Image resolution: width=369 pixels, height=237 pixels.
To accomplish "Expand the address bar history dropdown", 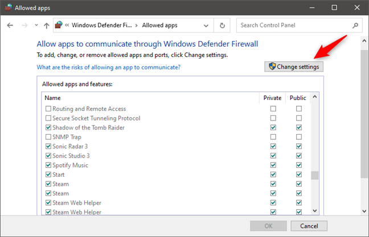I will 206,26.
